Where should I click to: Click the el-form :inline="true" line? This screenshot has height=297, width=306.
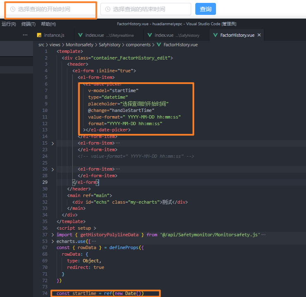click(x=104, y=71)
